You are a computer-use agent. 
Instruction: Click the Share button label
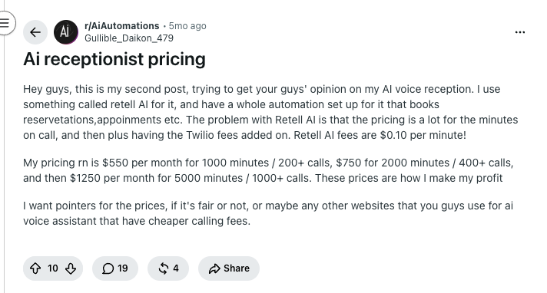click(x=237, y=268)
